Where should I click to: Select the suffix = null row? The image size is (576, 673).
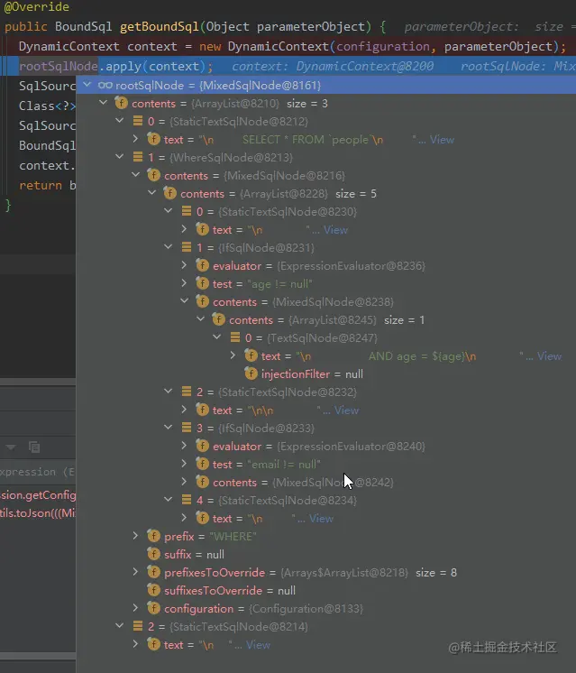pyautogui.click(x=326, y=554)
